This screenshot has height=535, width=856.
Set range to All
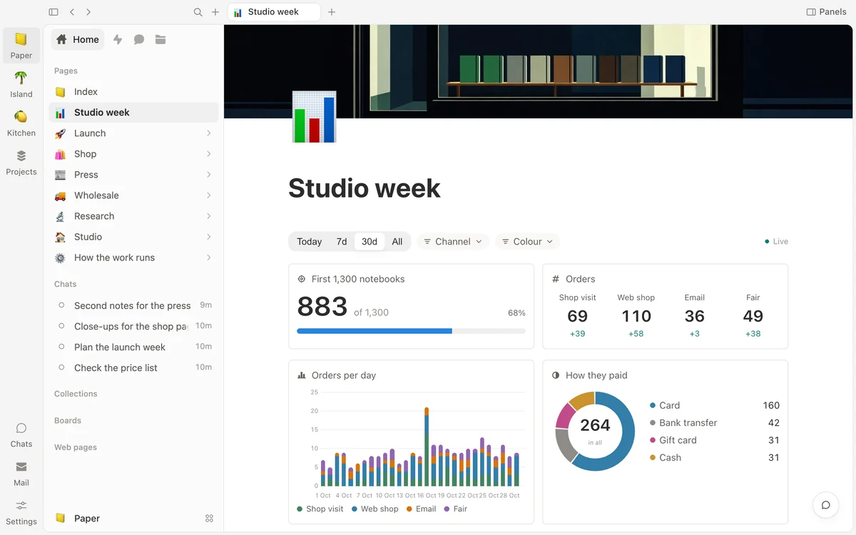397,242
